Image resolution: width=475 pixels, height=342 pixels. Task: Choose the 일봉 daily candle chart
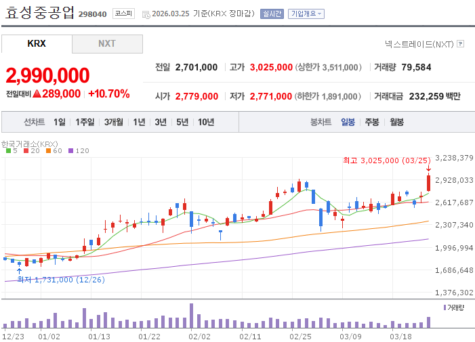[x=348, y=122]
